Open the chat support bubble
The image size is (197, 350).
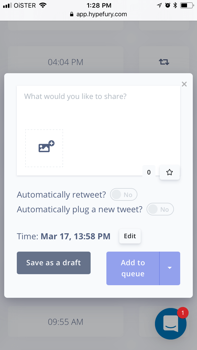tap(171, 323)
